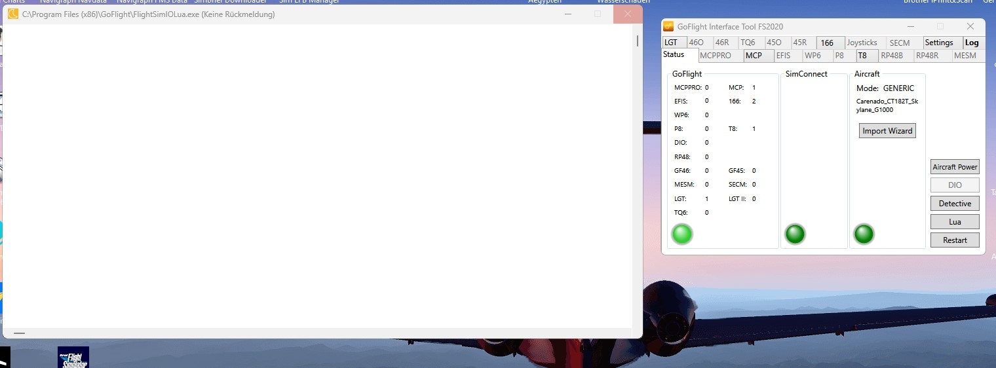
Task: Click the FlightSimIOLua window title icon
Action: [13, 14]
